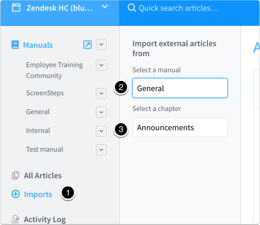Expand the Test manual dropdown
The image size is (260, 225).
coord(101,150)
